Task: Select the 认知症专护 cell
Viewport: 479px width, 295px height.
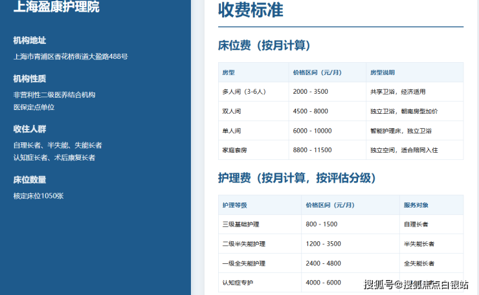Action: tap(238, 283)
